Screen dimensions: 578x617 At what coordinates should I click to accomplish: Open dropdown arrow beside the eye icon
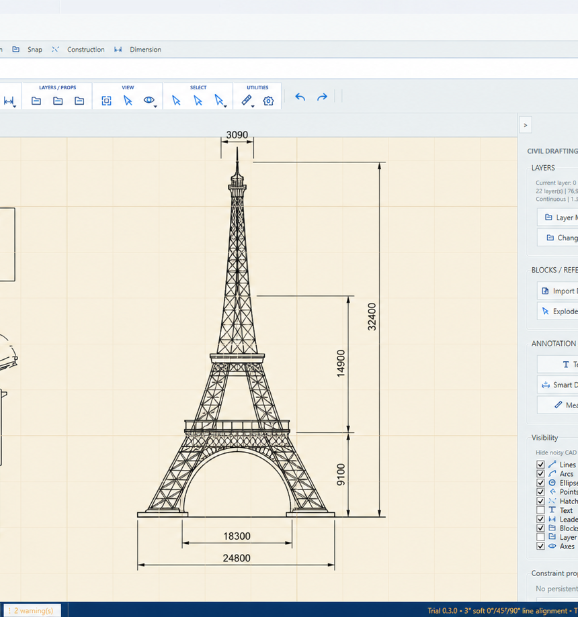tap(155, 107)
